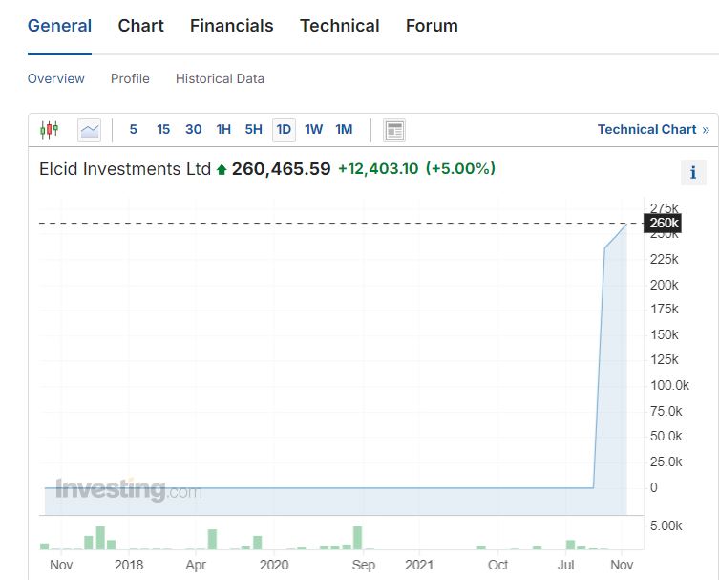
Task: Select the 1D interval
Action: [284, 130]
